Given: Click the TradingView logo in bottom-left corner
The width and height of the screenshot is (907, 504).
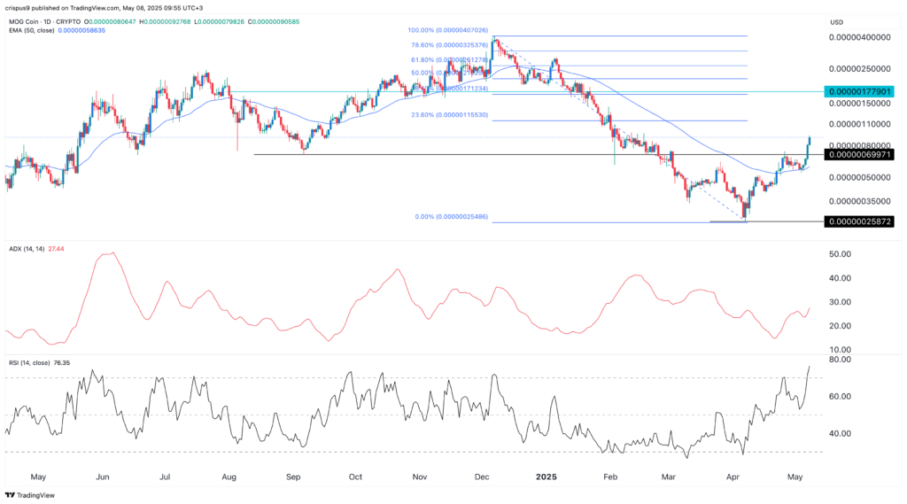Looking at the screenshot, I should 32,494.
